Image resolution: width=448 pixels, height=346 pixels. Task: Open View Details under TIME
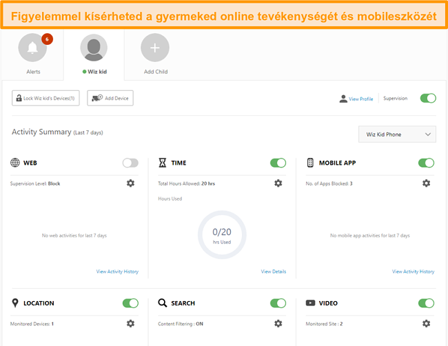pos(274,272)
